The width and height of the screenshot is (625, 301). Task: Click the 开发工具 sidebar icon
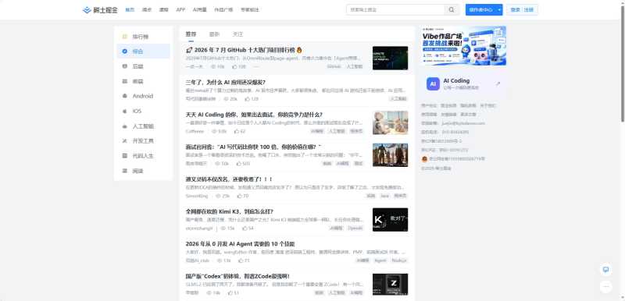(124, 141)
